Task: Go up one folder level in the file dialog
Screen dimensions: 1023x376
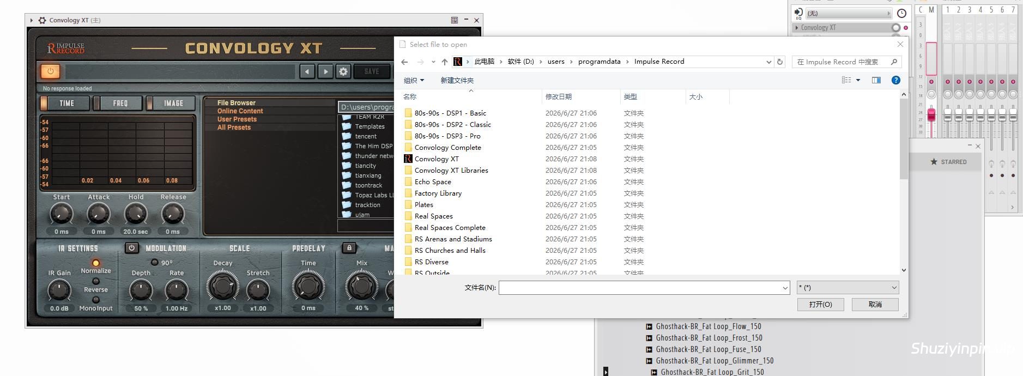Action: 445,62
